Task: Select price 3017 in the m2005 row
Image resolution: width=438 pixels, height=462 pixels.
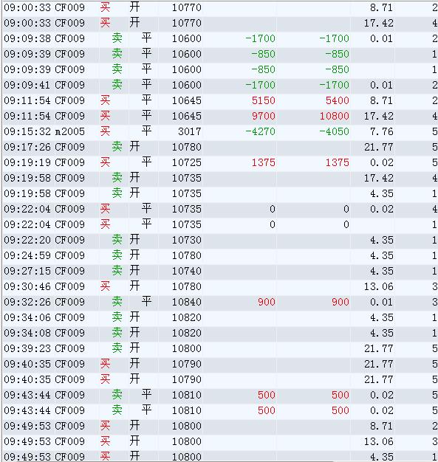Action: point(189,131)
